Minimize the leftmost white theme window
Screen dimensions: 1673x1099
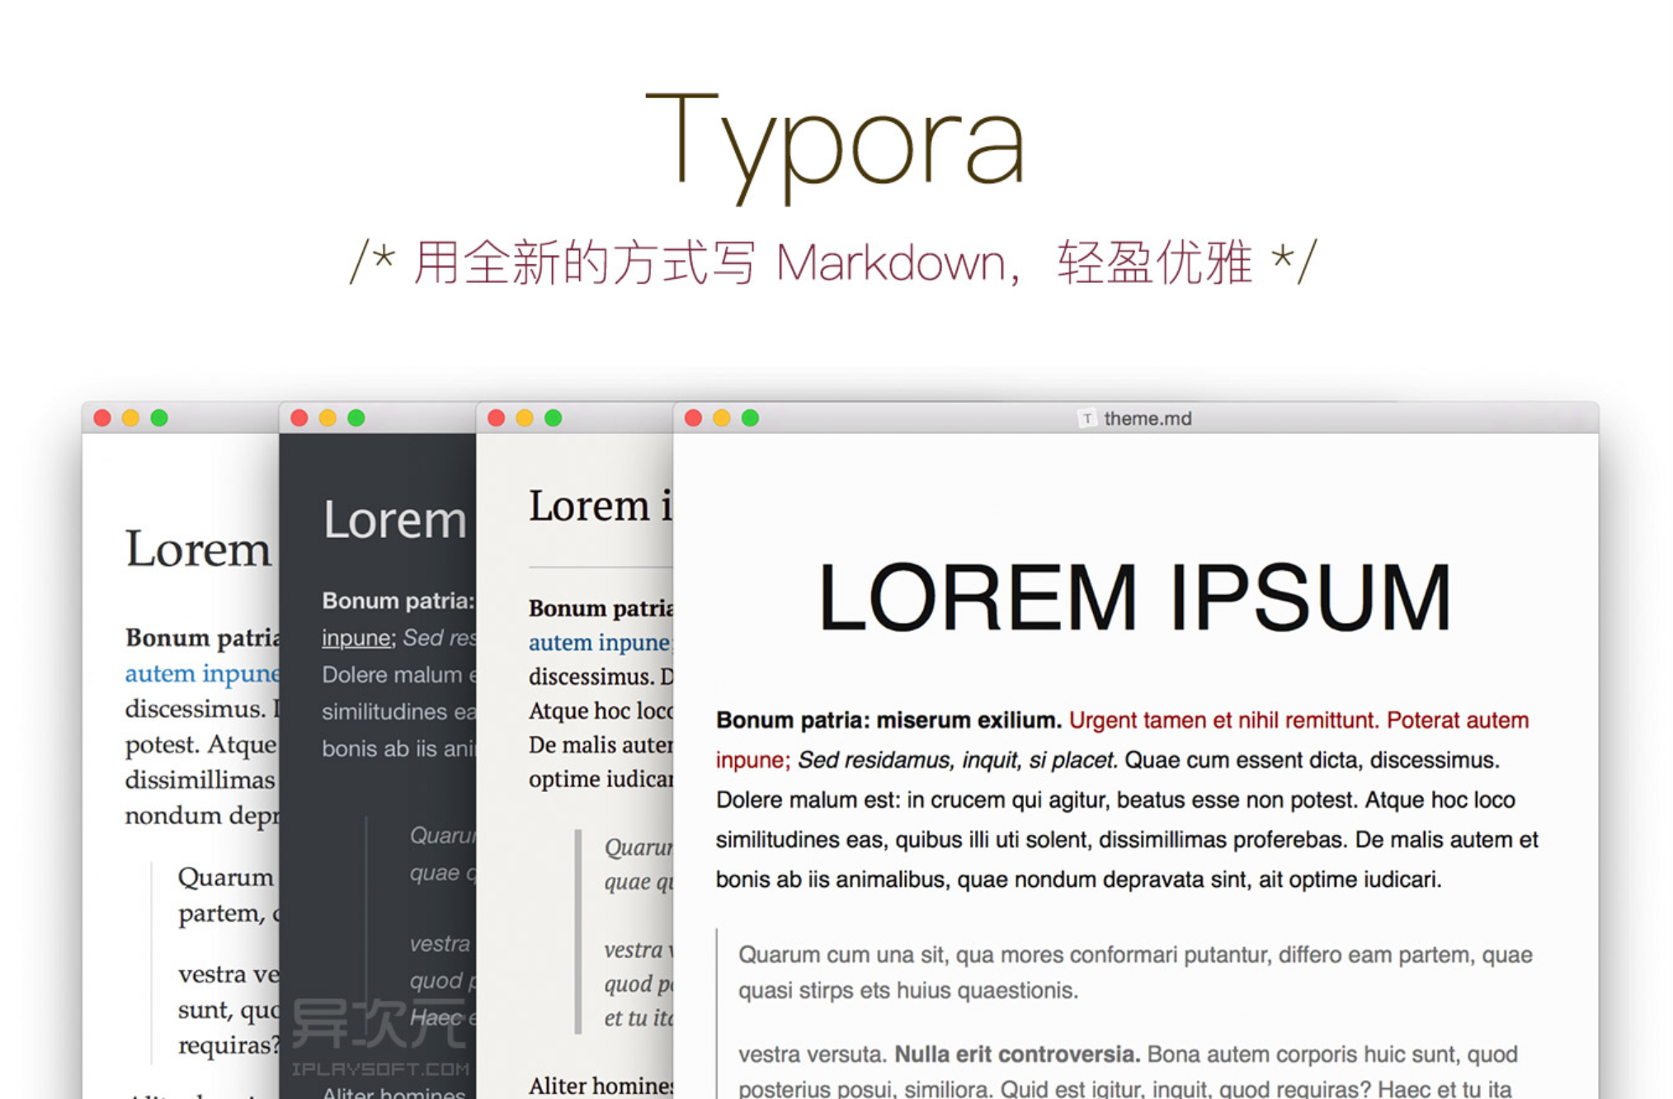[130, 418]
